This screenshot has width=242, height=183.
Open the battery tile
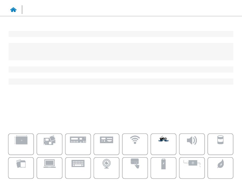[163, 168]
